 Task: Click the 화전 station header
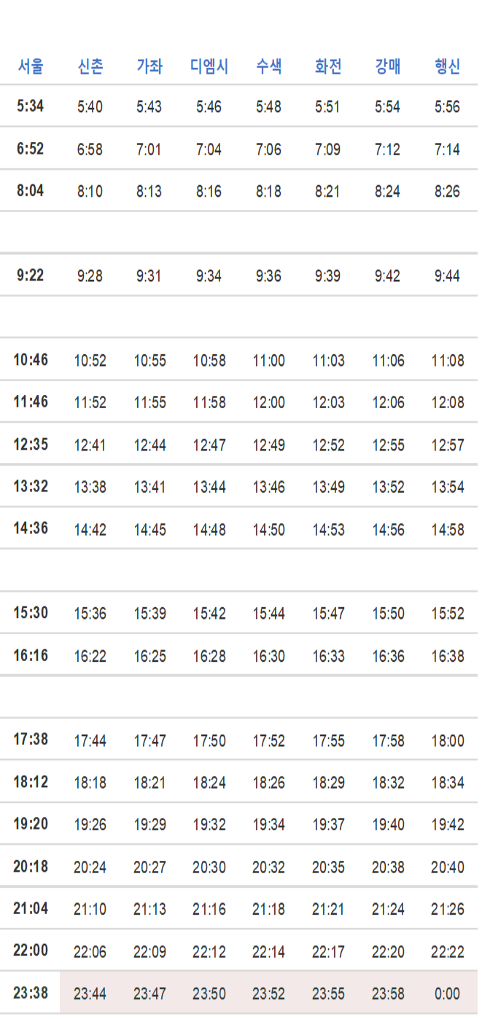(327, 67)
